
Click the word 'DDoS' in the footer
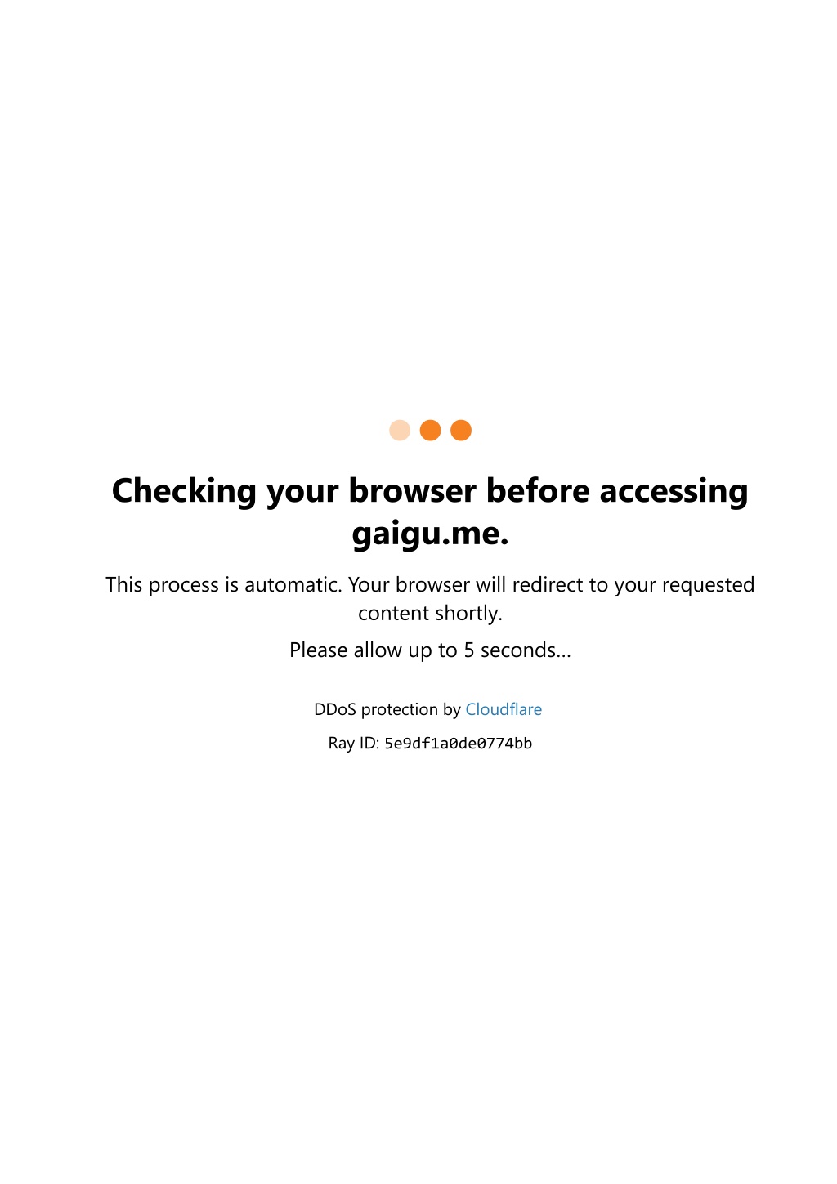pos(335,709)
